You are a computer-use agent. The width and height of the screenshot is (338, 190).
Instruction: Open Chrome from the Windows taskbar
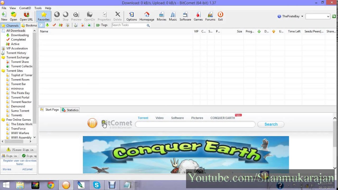[51, 185]
